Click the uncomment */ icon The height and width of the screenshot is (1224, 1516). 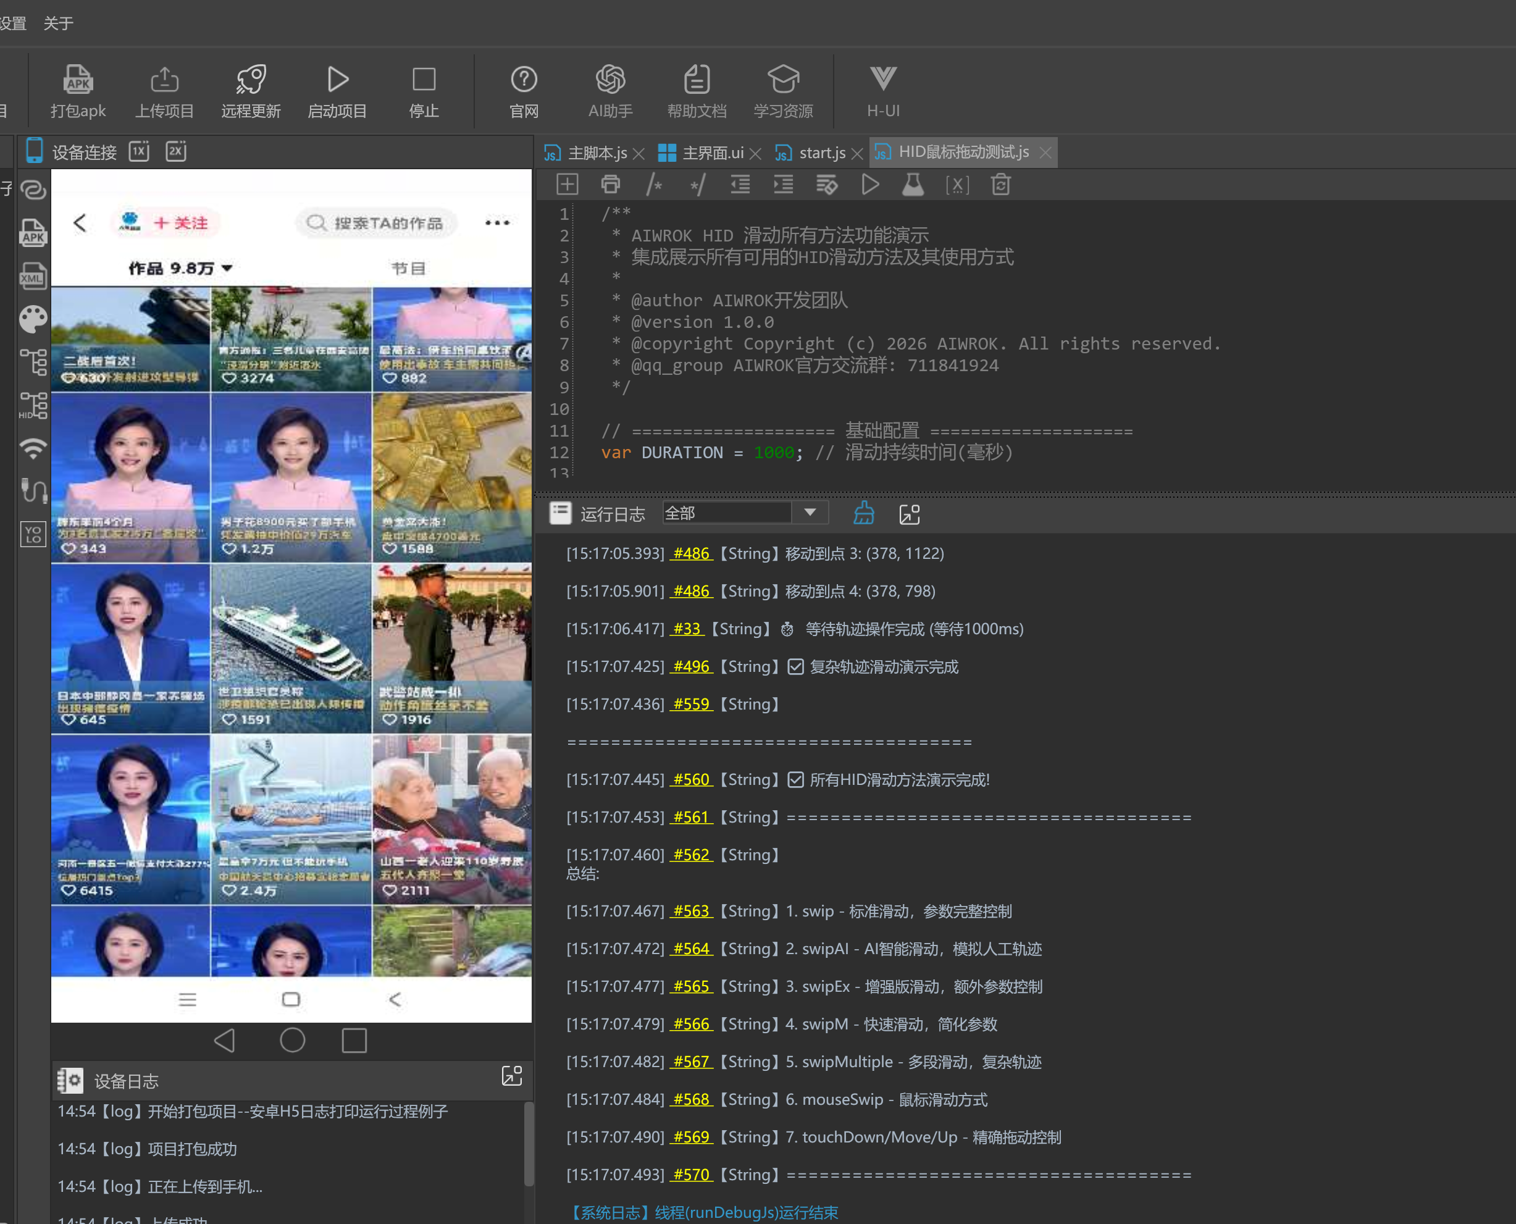[x=697, y=185]
